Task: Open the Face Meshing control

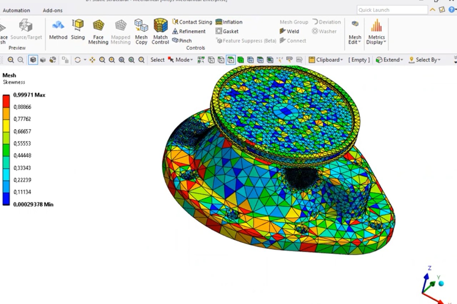Action: 98,31
